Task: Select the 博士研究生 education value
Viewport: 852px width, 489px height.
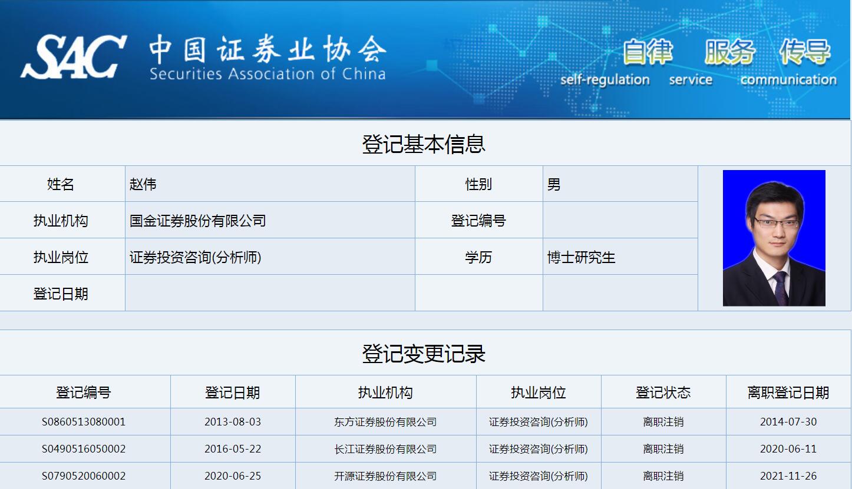Action: [581, 257]
